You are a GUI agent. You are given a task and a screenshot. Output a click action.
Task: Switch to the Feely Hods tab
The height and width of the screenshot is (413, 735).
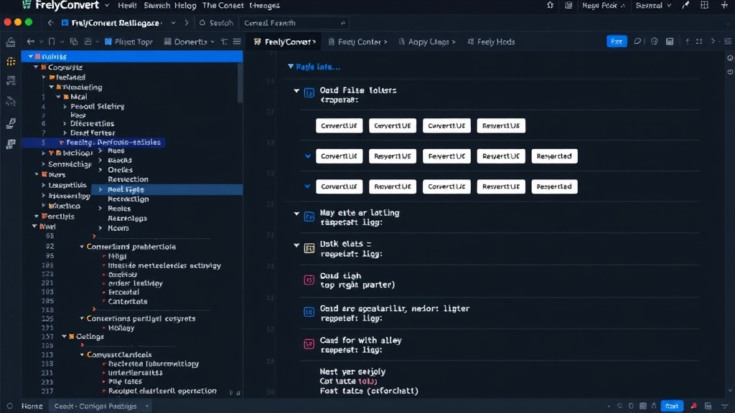(491, 42)
